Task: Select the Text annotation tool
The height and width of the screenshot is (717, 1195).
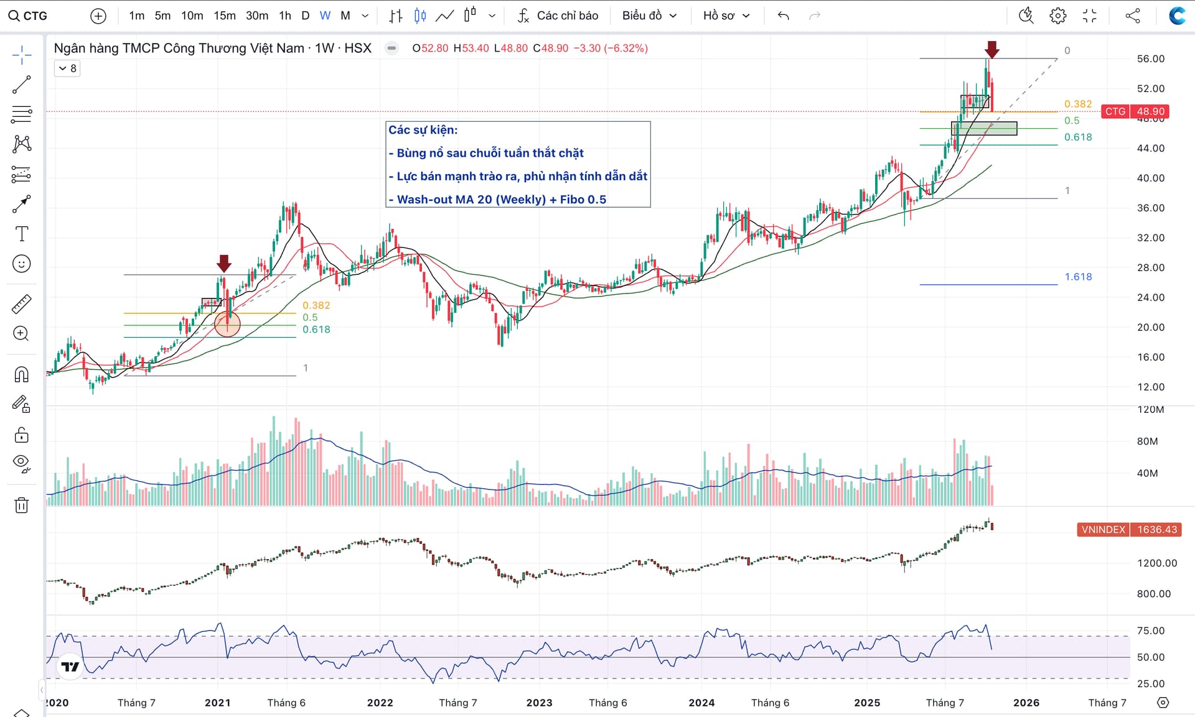Action: coord(22,234)
